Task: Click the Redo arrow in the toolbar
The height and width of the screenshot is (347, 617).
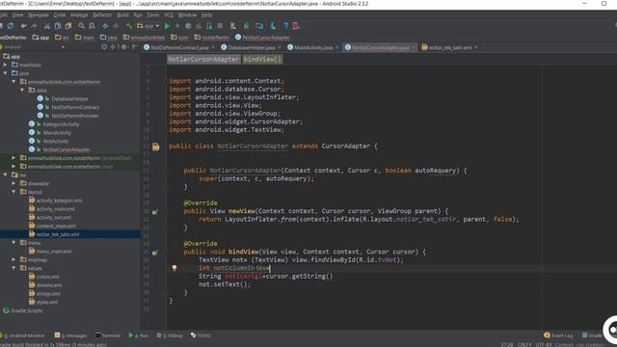Action: pos(35,26)
